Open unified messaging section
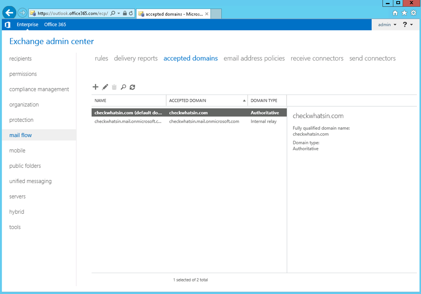 (30, 181)
